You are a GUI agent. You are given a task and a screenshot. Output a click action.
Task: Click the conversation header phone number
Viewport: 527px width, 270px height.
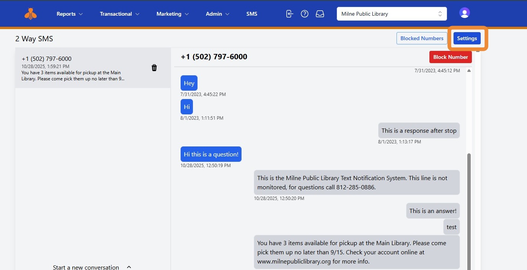click(214, 57)
